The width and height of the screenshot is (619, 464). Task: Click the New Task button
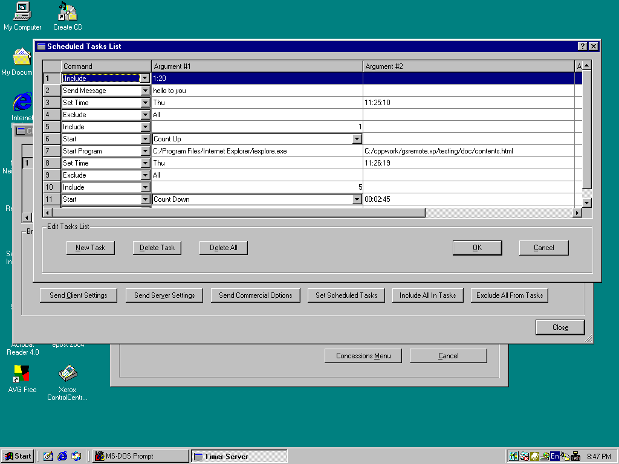tap(90, 248)
